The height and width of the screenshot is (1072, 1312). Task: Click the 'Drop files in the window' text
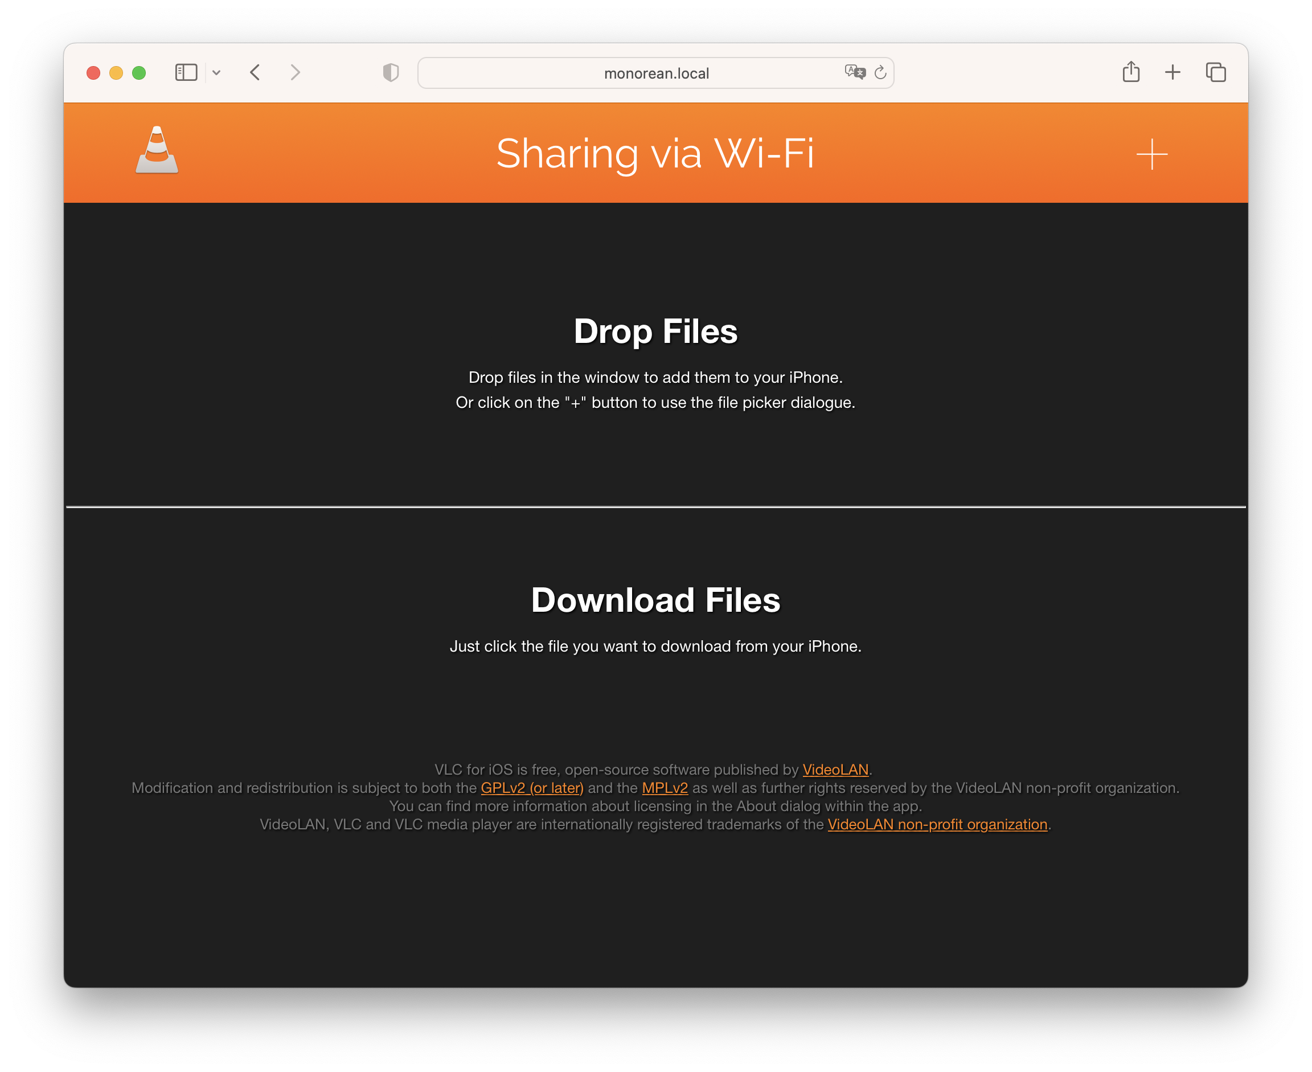(655, 377)
